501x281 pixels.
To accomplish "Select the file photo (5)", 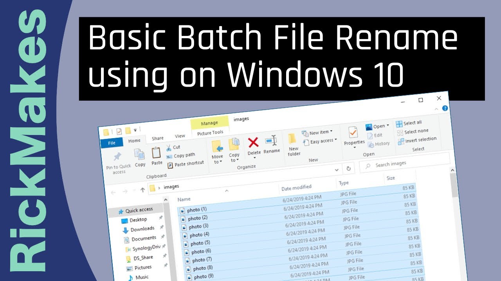I will tap(200, 243).
